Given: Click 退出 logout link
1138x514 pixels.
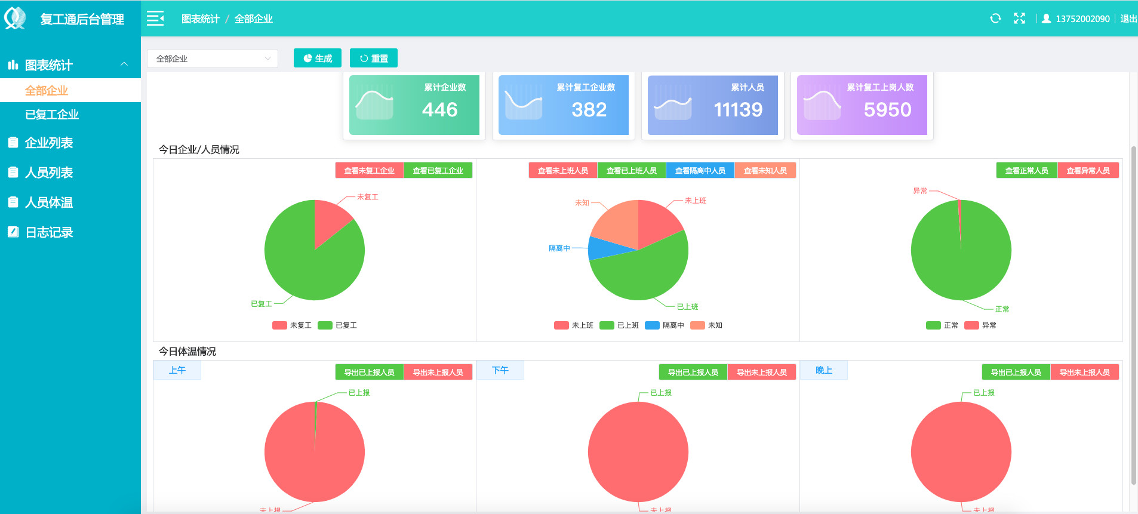Looking at the screenshot, I should (1128, 19).
